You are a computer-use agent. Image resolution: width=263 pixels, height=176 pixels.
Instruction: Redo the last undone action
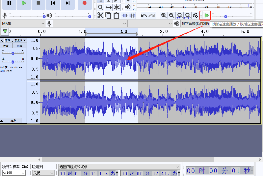[152, 16]
